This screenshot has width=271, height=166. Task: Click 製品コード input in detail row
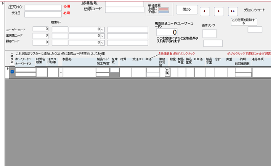tap(103, 70)
